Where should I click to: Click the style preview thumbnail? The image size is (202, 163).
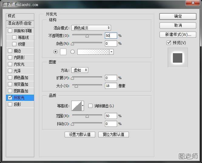pyautogui.click(x=178, y=58)
